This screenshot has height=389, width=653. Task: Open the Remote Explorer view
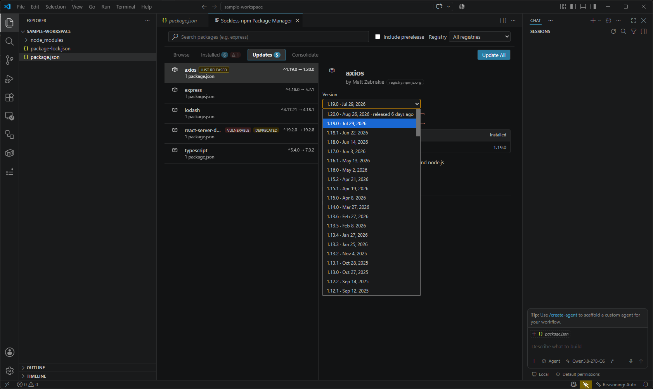(x=10, y=116)
